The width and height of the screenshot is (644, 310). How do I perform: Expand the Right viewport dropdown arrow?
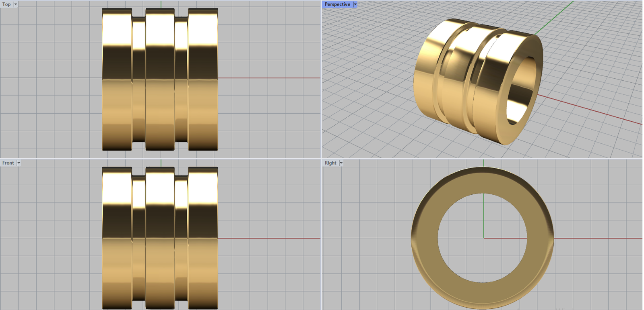(x=341, y=163)
